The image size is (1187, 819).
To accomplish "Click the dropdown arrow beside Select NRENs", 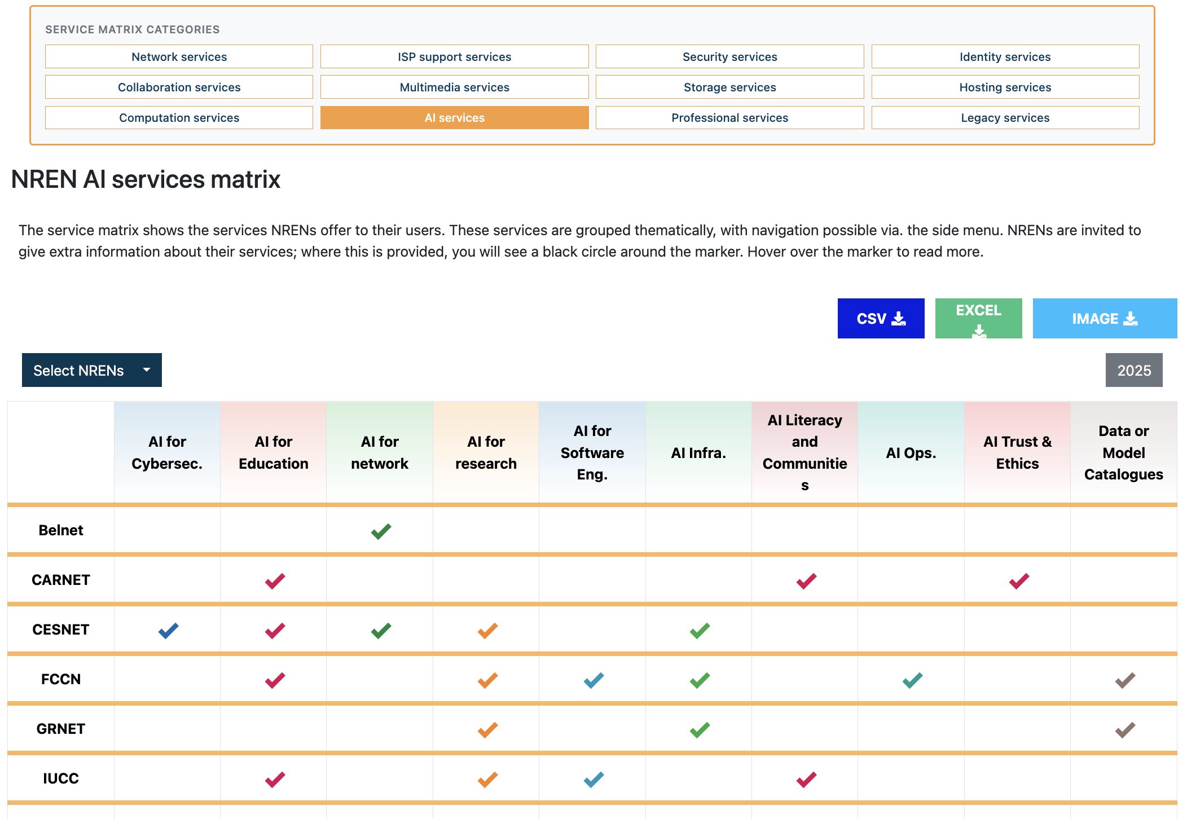I will pyautogui.click(x=147, y=370).
